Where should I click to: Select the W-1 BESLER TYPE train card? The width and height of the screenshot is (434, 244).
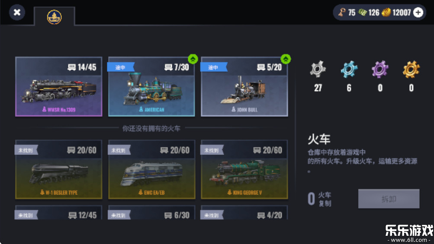click(x=59, y=169)
